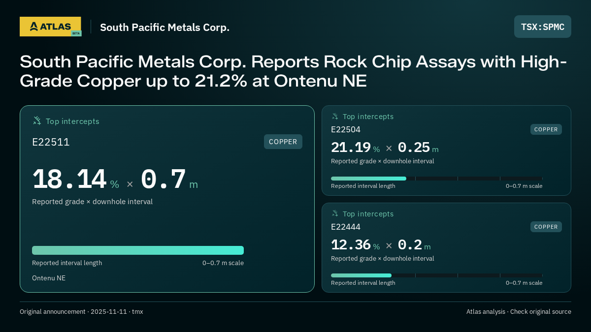Click the 0.2 m interval value
Screen dimensions: 591x332
click(414, 244)
